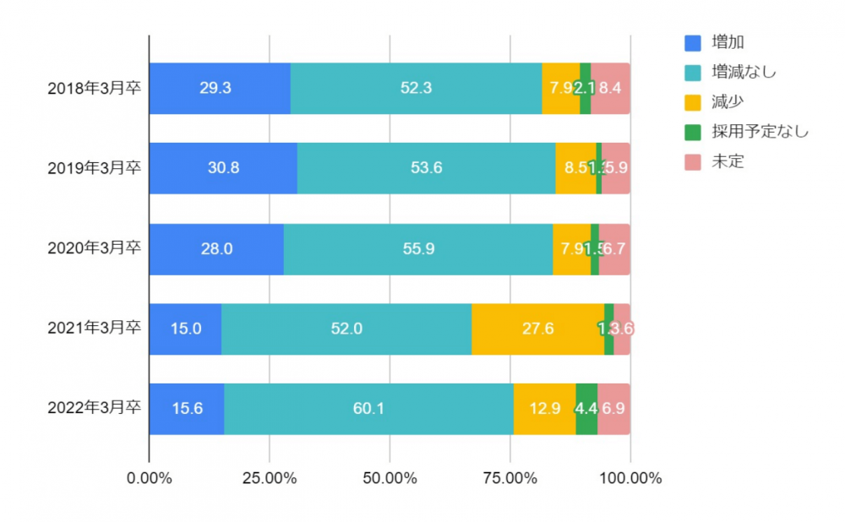Click the 2018年3月卒 axis label

point(94,88)
